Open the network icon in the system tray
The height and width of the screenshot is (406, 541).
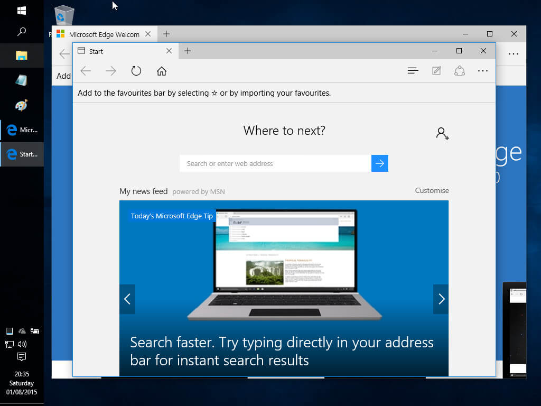pyautogui.click(x=10, y=344)
